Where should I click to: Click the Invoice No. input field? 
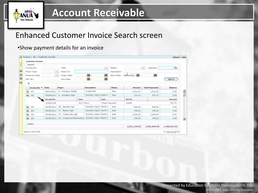point(50,68)
